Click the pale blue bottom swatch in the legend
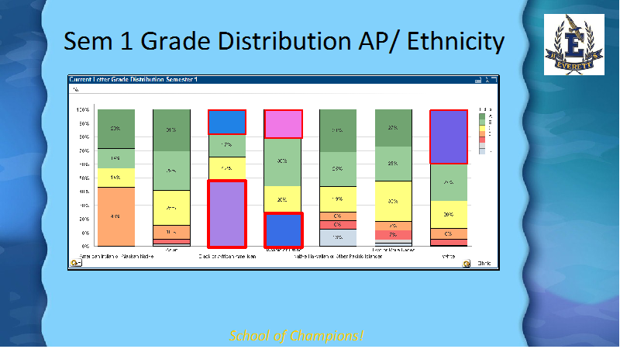The height and width of the screenshot is (349, 620). (482, 151)
